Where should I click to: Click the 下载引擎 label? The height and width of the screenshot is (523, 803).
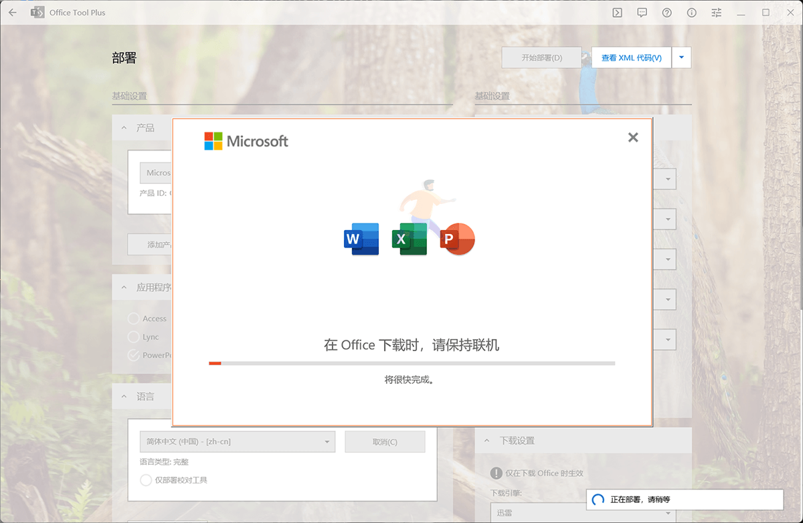click(506, 493)
